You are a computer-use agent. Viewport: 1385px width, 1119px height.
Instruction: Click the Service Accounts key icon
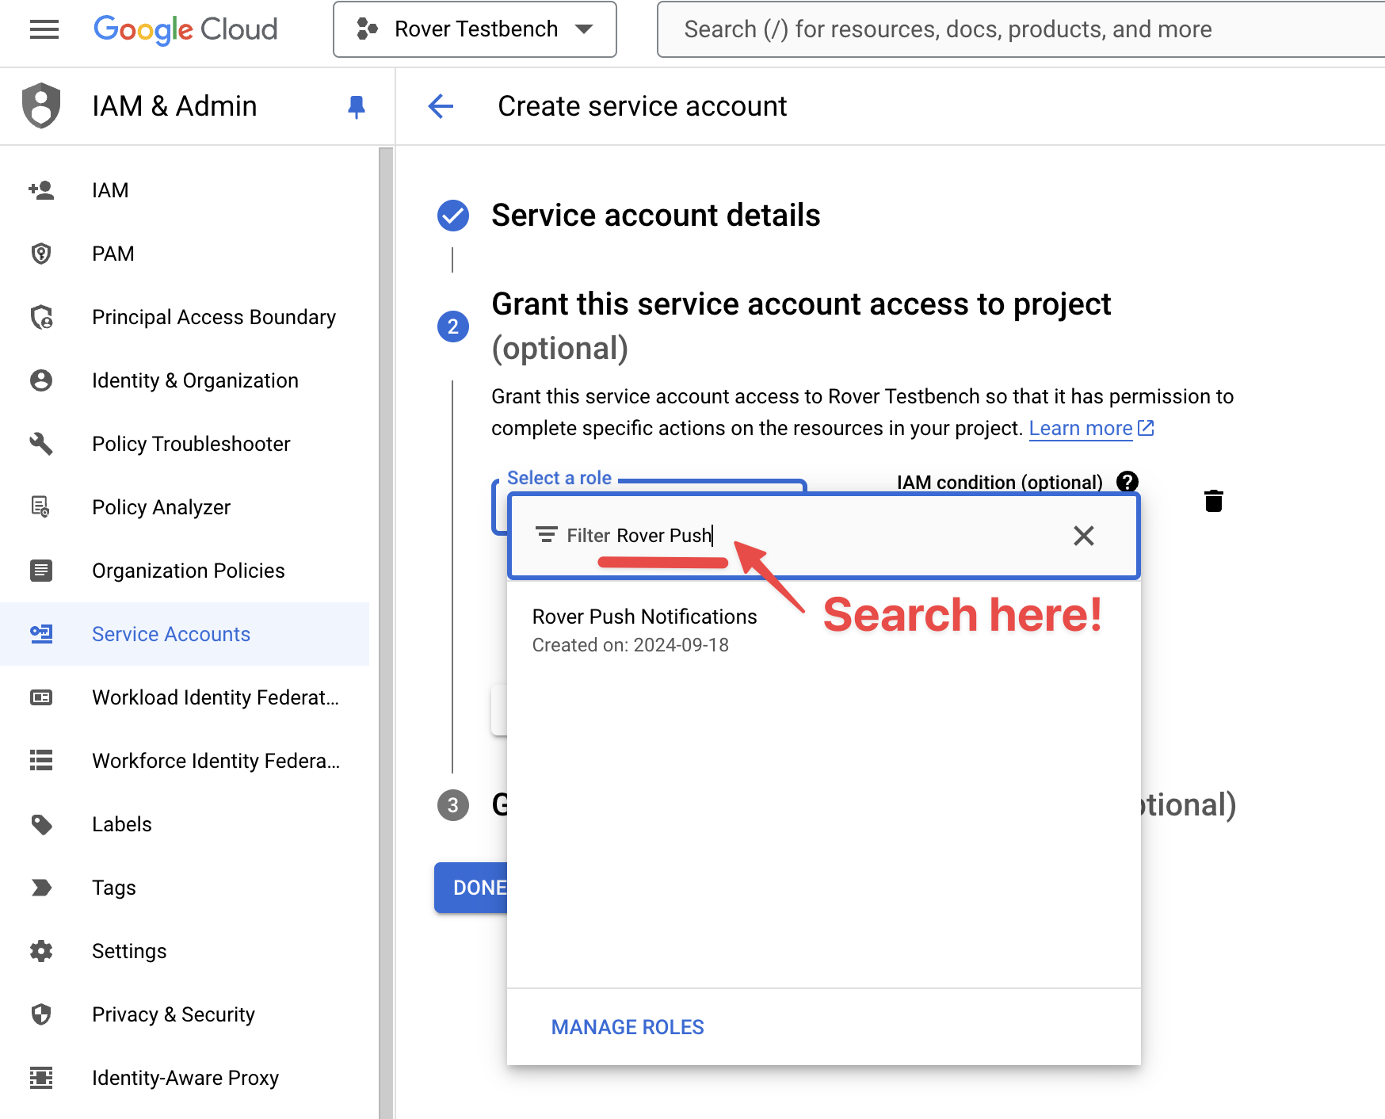(41, 634)
